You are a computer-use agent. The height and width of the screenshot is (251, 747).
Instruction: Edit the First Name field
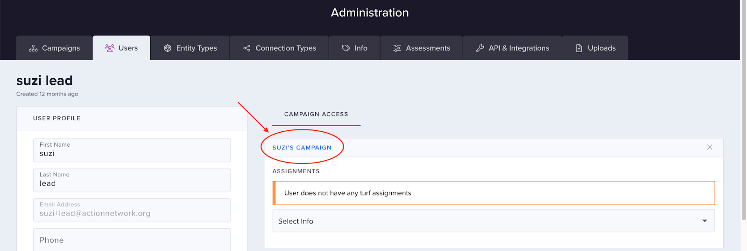click(132, 150)
